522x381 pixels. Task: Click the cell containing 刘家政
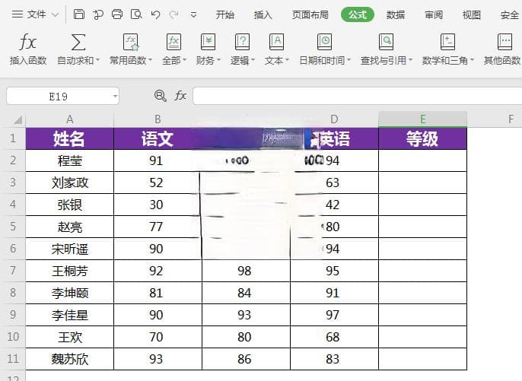[69, 183]
